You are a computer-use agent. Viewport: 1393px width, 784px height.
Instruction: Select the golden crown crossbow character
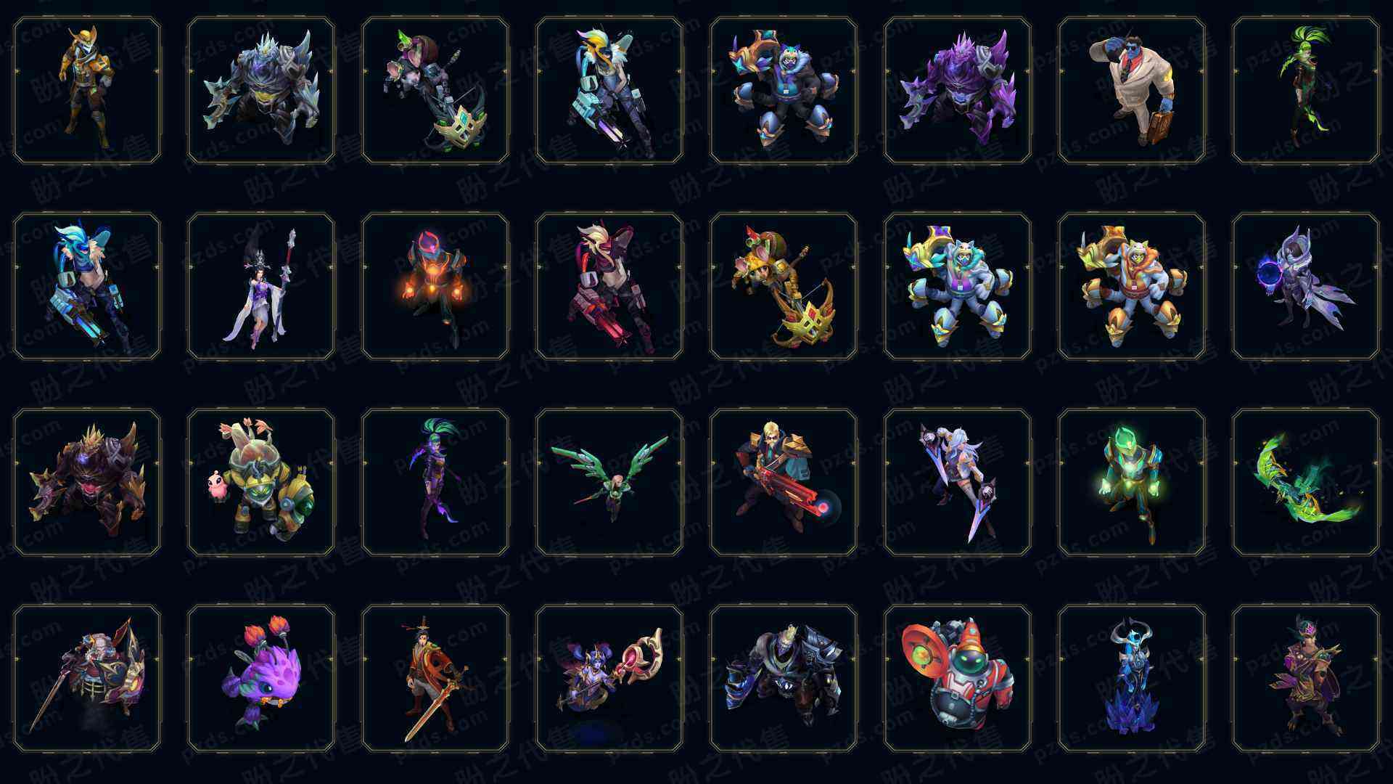784,286
